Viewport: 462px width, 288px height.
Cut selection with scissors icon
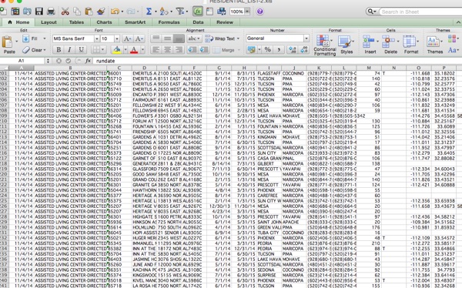65,12
